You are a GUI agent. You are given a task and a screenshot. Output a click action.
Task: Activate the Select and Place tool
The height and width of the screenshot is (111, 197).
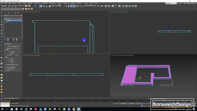[50, 6]
